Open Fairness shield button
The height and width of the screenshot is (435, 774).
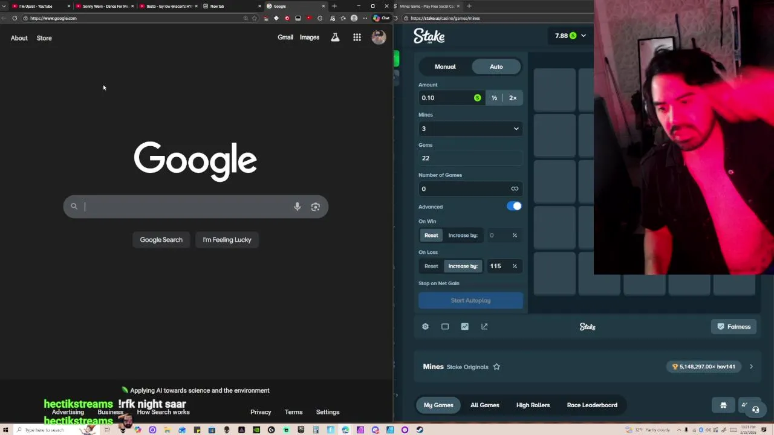click(x=733, y=327)
